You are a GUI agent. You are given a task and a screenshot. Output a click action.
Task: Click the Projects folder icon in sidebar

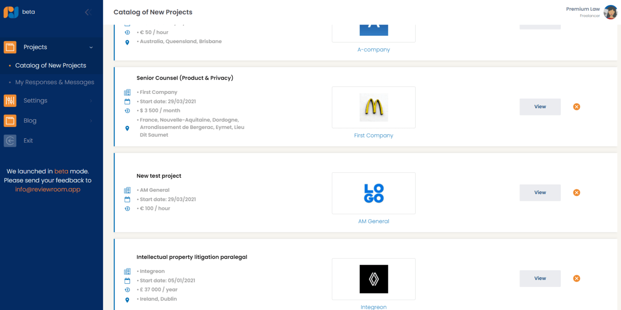[x=10, y=47]
